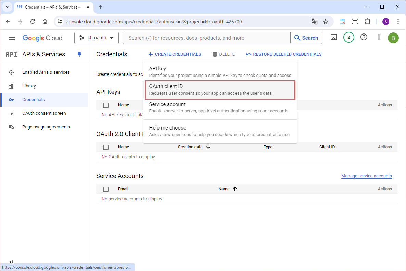This screenshot has width=406, height=271.
Task: Bookmark this page with star icon
Action: 326,22
